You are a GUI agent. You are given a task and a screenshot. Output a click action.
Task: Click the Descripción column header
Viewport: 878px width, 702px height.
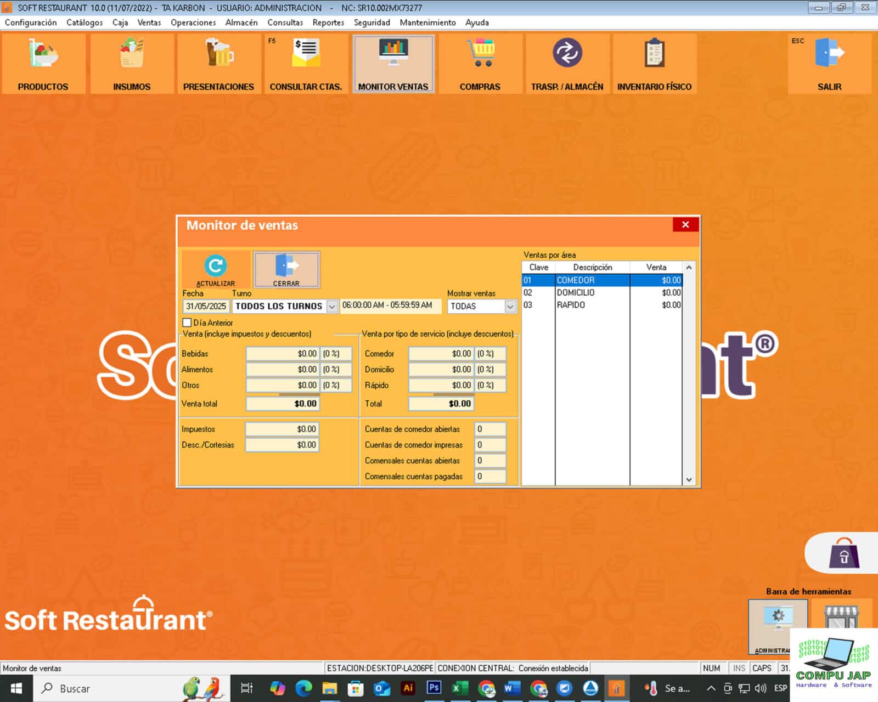click(x=593, y=267)
